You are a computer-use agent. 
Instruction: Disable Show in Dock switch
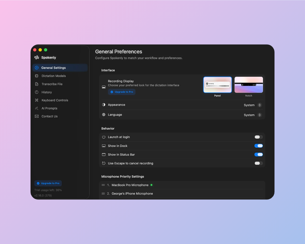tap(258, 146)
